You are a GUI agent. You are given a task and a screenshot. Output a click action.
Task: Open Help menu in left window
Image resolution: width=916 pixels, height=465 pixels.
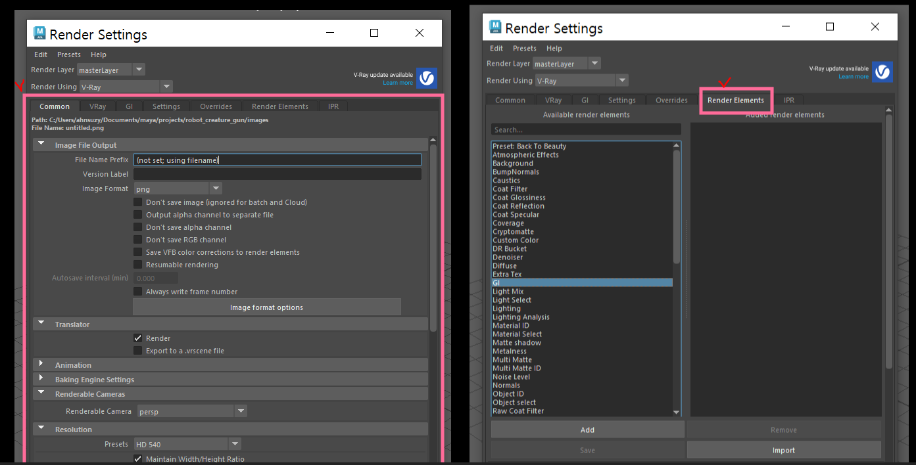[99, 55]
